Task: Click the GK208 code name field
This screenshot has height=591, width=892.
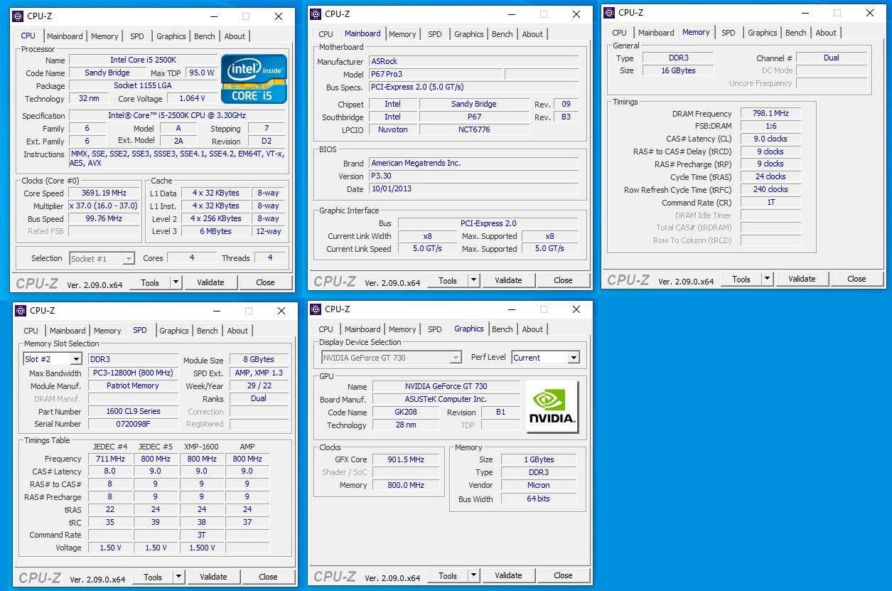Action: (406, 412)
